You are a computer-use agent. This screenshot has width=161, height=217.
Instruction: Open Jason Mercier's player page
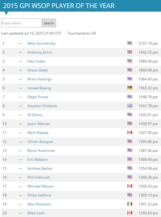[x=39, y=124]
